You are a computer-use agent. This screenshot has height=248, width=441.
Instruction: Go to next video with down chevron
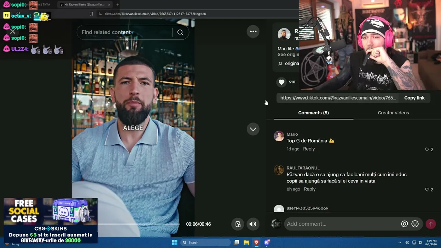pos(253,129)
